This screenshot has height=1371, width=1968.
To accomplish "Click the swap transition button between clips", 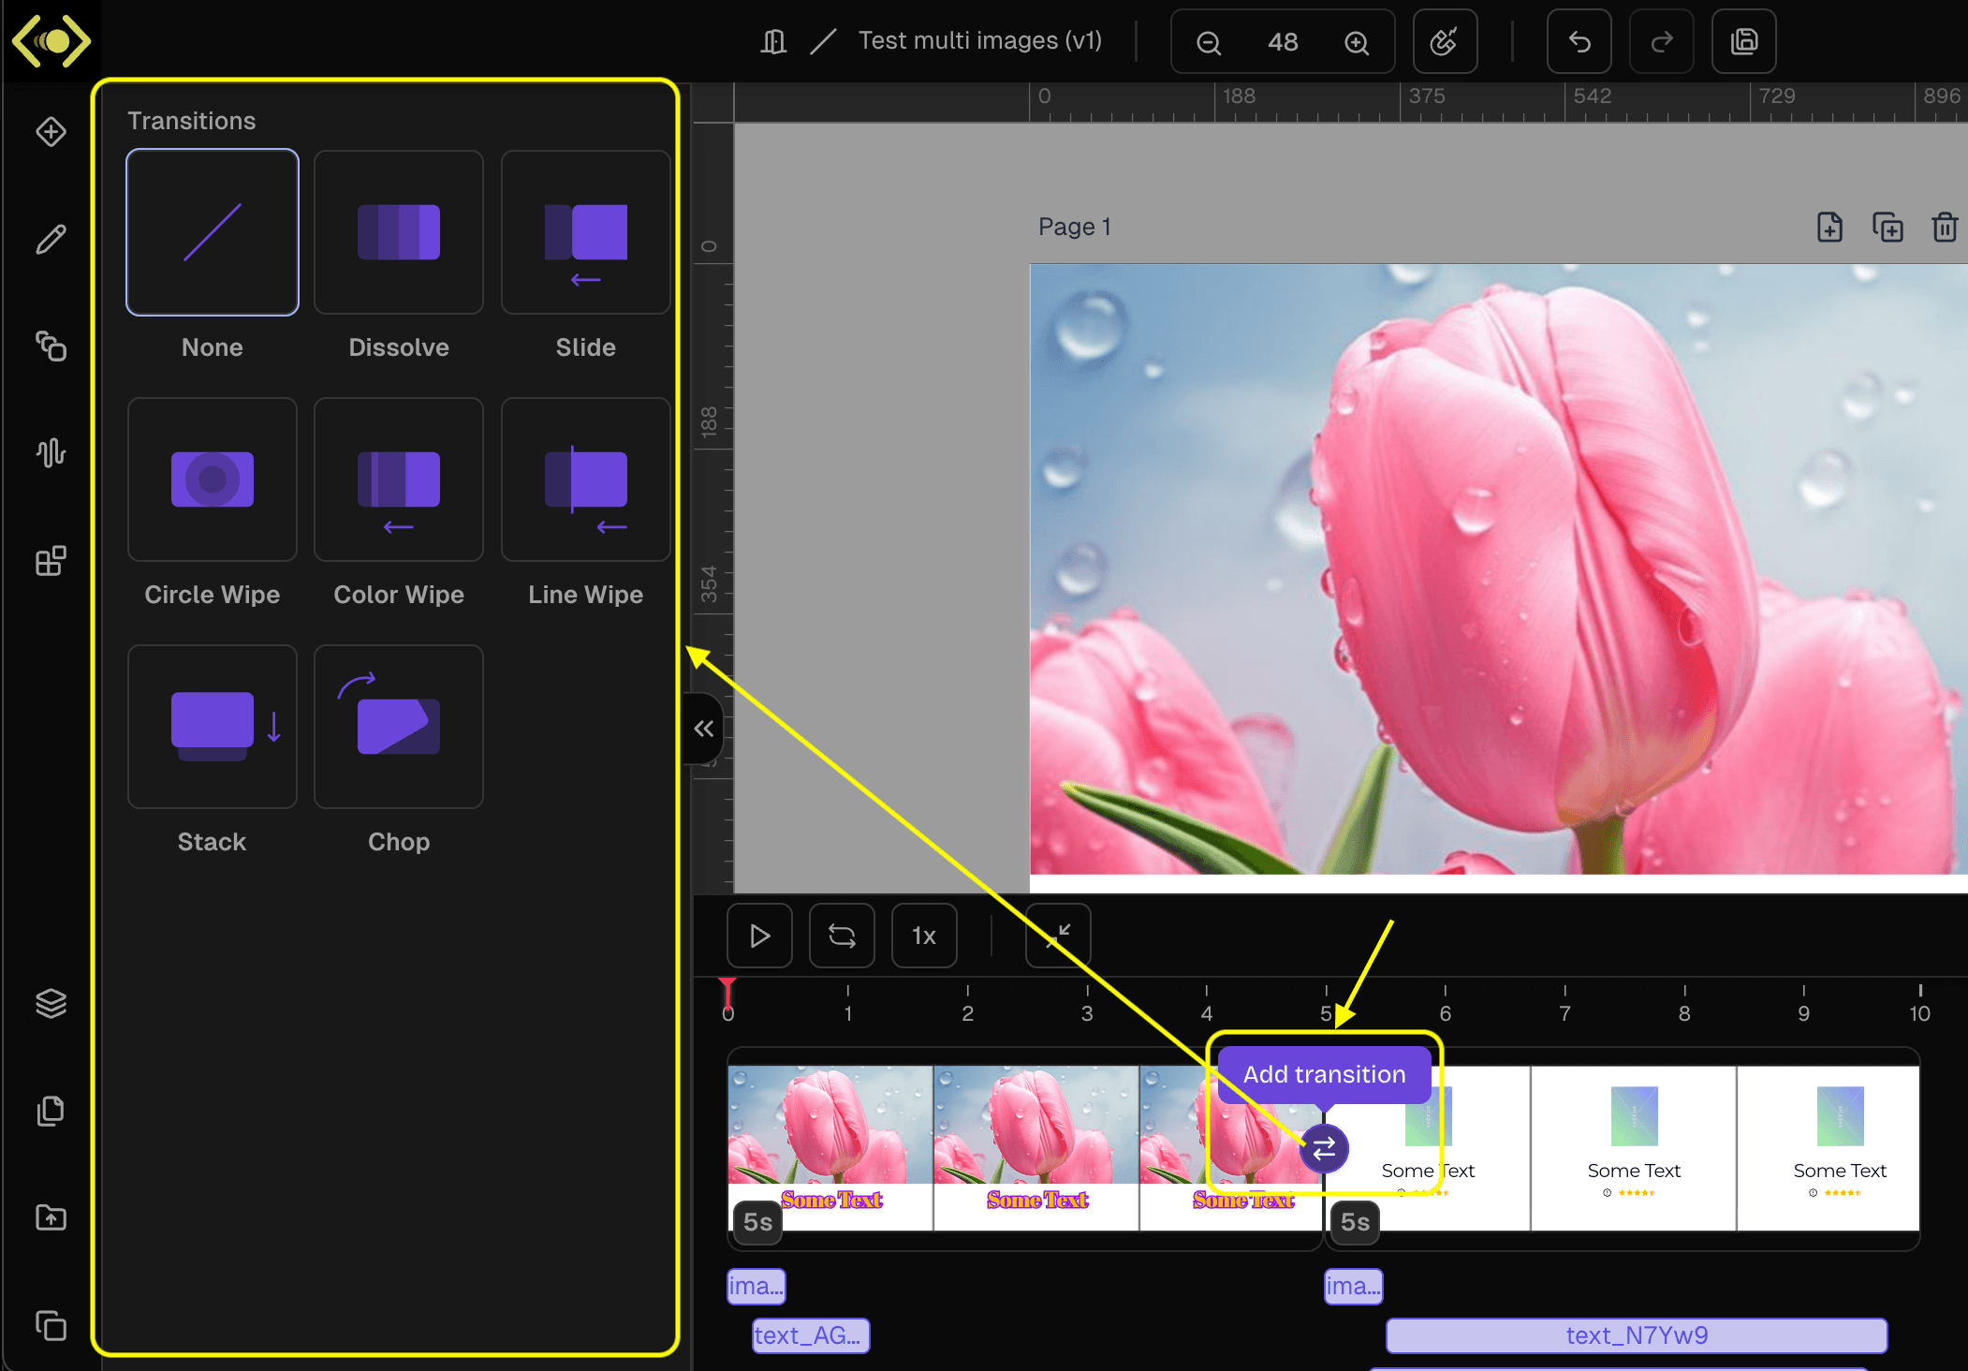I will (1324, 1148).
